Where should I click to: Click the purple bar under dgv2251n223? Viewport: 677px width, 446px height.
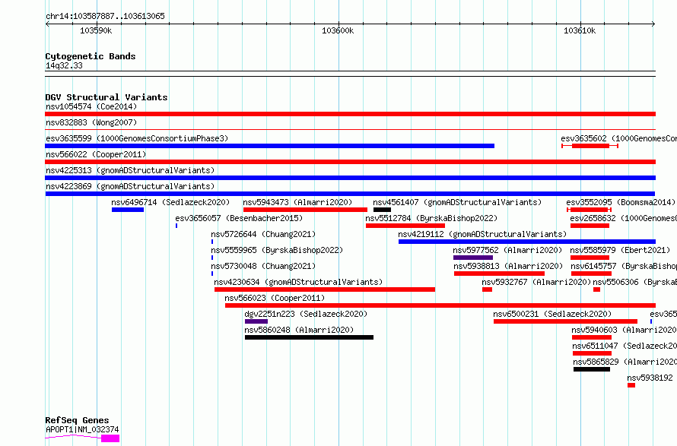pos(256,321)
